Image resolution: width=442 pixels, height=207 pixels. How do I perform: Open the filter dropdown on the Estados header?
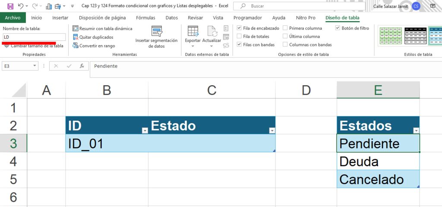[416, 130]
